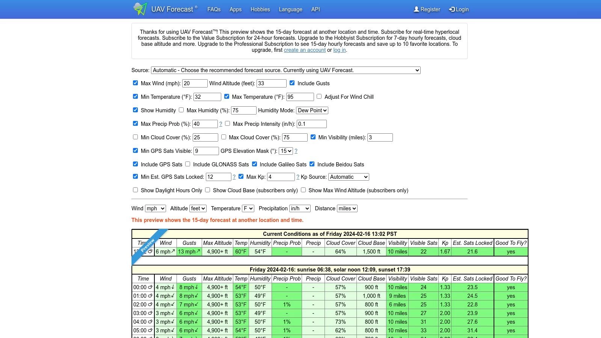Open the forecast Source dropdown
The height and width of the screenshot is (338, 601).
pyautogui.click(x=286, y=70)
